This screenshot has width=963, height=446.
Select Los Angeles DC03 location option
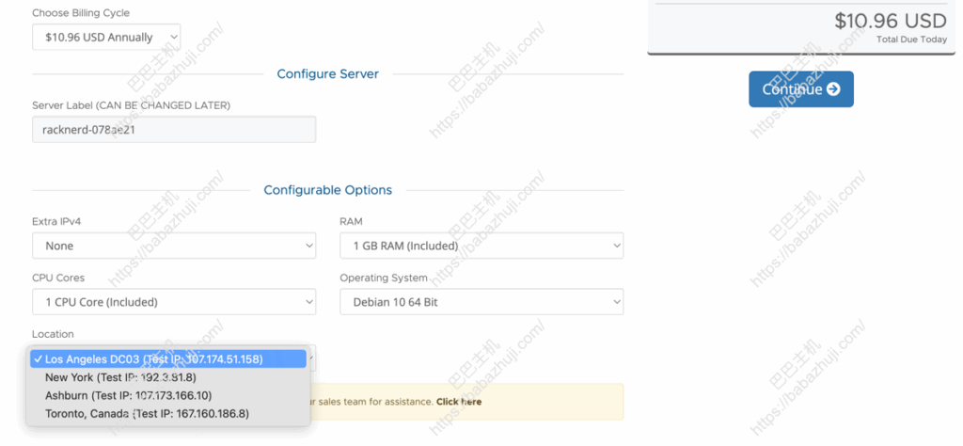[x=154, y=359]
